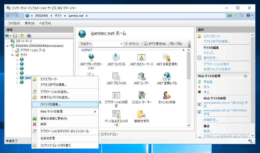Choose エクスプローラー in context menu

pyautogui.click(x=65, y=79)
